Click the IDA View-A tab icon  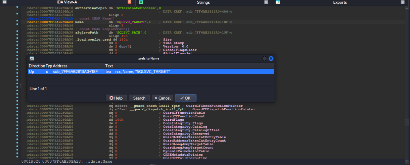tap(5, 2)
